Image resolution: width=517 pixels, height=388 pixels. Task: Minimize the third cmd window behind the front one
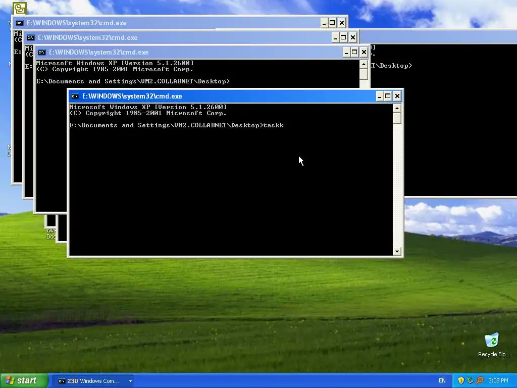(x=346, y=52)
